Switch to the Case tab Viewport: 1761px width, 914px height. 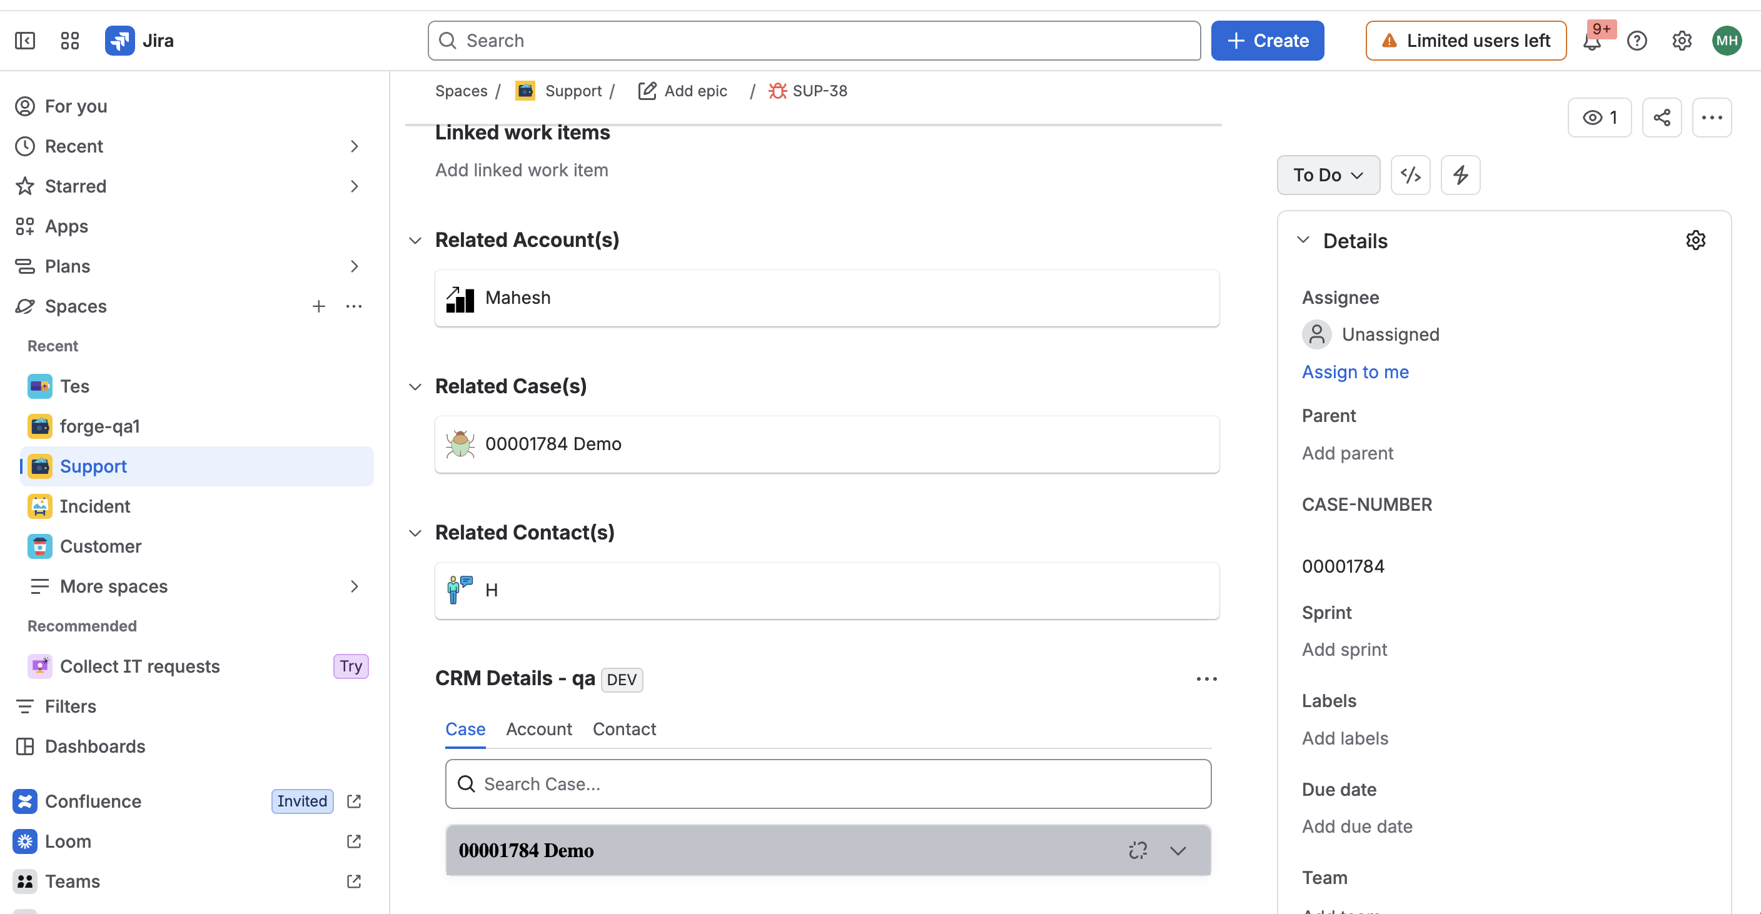click(465, 730)
